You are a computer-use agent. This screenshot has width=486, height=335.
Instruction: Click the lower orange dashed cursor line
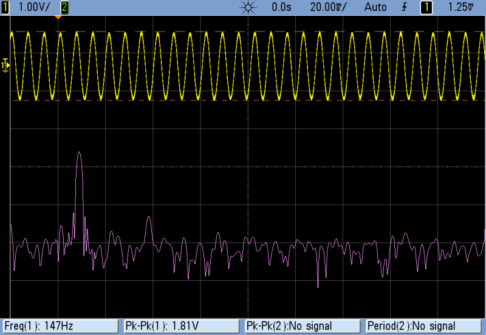[x=243, y=100]
